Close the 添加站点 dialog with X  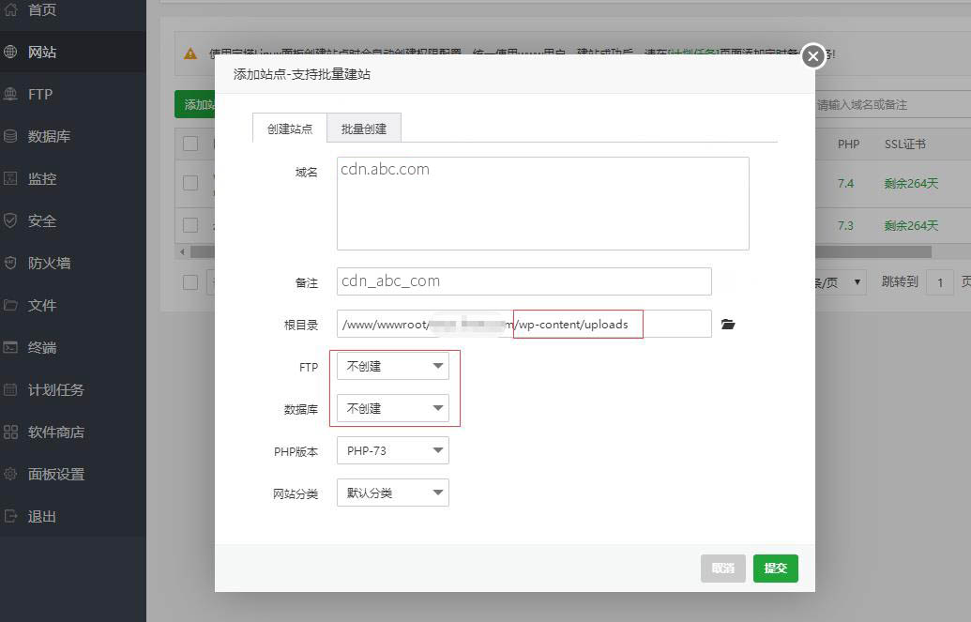click(813, 56)
